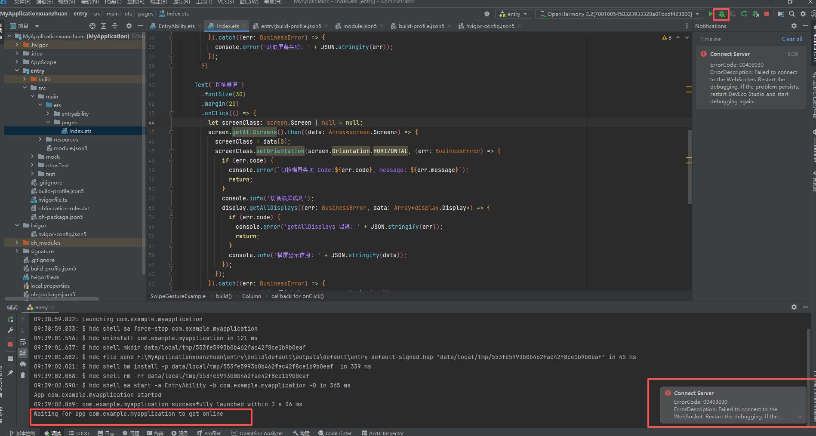Viewport: 816px width, 436px height.
Task: Toggle soft-wrap in debug console
Action: (23, 342)
